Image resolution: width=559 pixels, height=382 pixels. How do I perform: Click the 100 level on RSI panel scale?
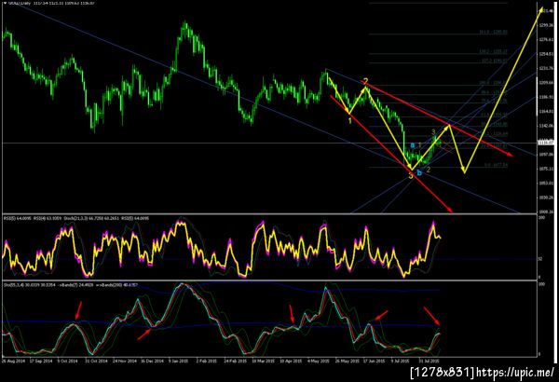point(542,217)
